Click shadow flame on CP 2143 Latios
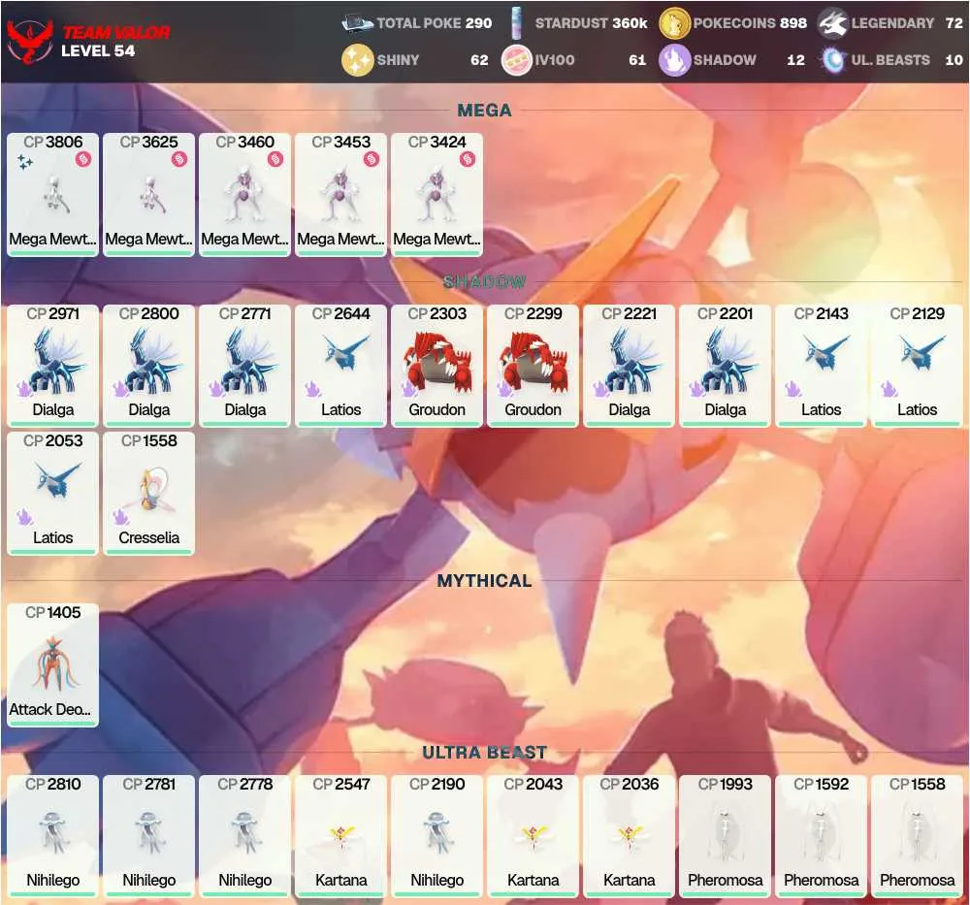The width and height of the screenshot is (970, 905). 793,389
